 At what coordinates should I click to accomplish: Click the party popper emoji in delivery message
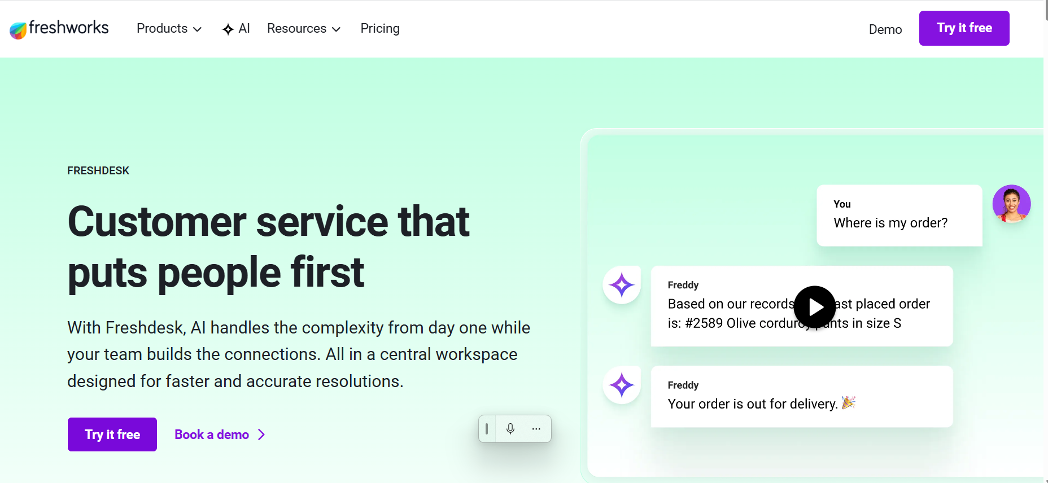tap(849, 402)
